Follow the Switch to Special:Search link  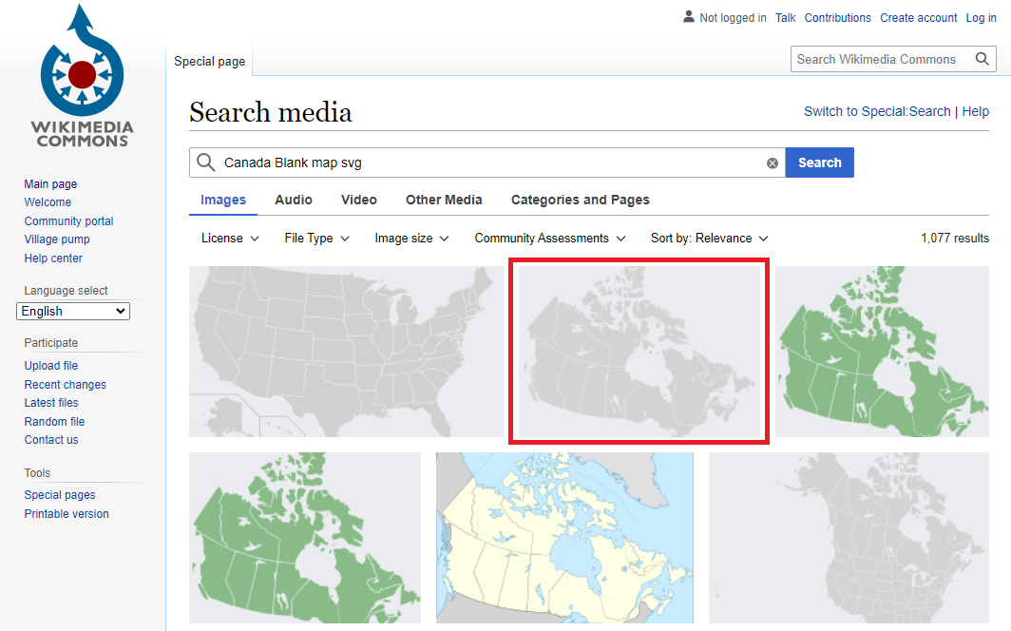point(876,111)
